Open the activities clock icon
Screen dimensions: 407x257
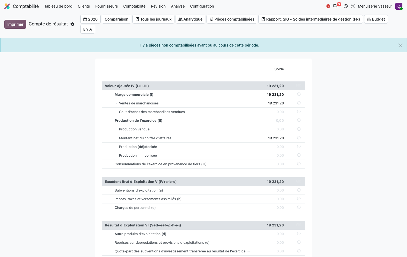coord(346,6)
